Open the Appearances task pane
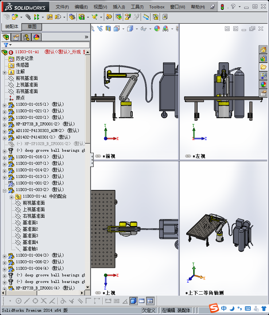This screenshot has height=315, width=269. 264,84
